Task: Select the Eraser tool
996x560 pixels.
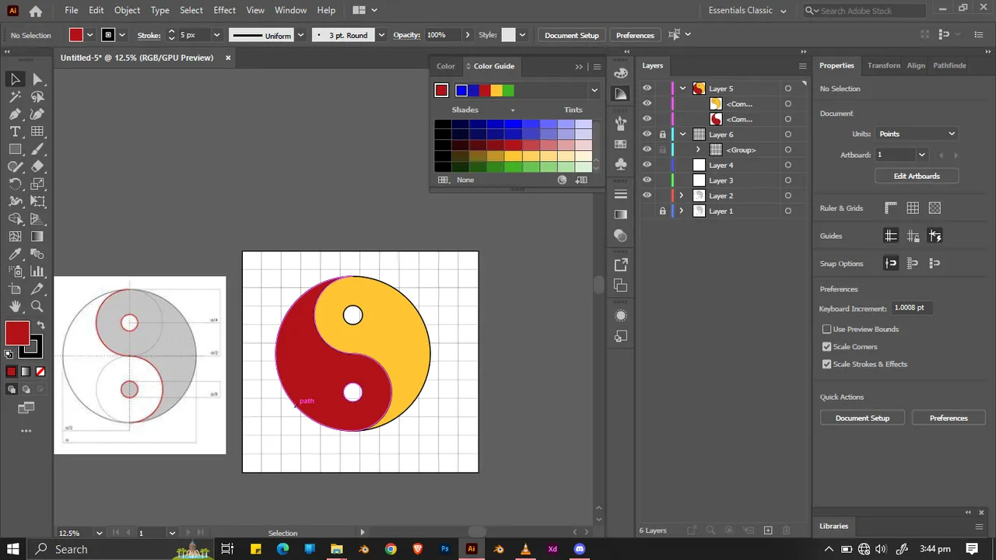Action: click(37, 166)
